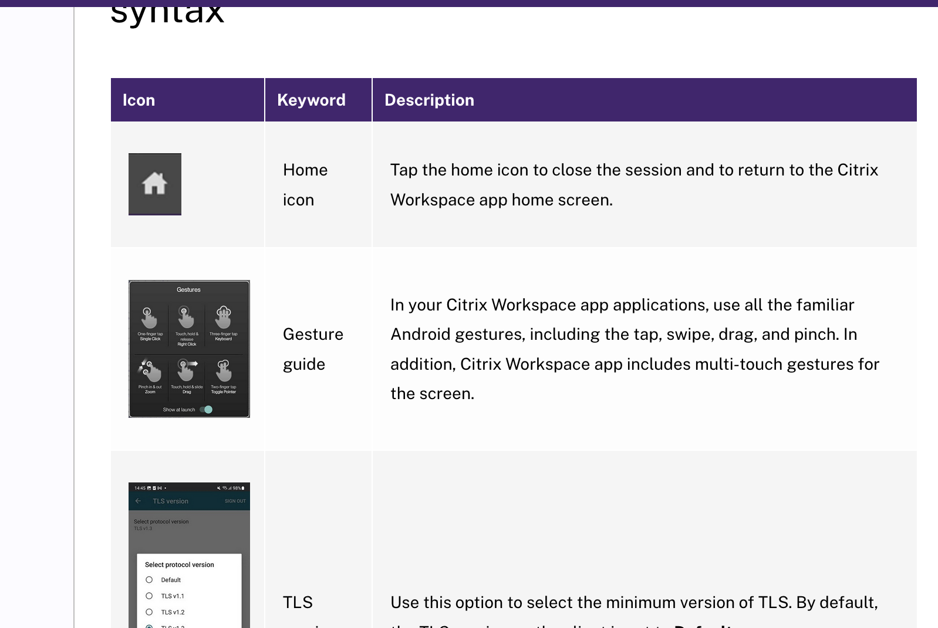Click the 'TLS' keyword cell text
938x628 pixels.
coord(298,602)
